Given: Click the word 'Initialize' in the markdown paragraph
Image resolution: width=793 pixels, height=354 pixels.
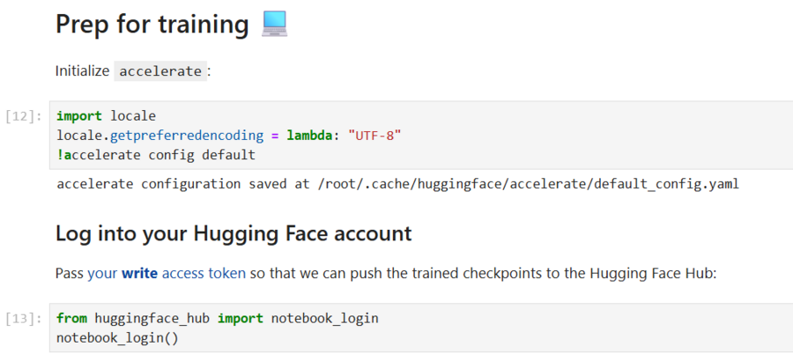Looking at the screenshot, I should coord(82,71).
